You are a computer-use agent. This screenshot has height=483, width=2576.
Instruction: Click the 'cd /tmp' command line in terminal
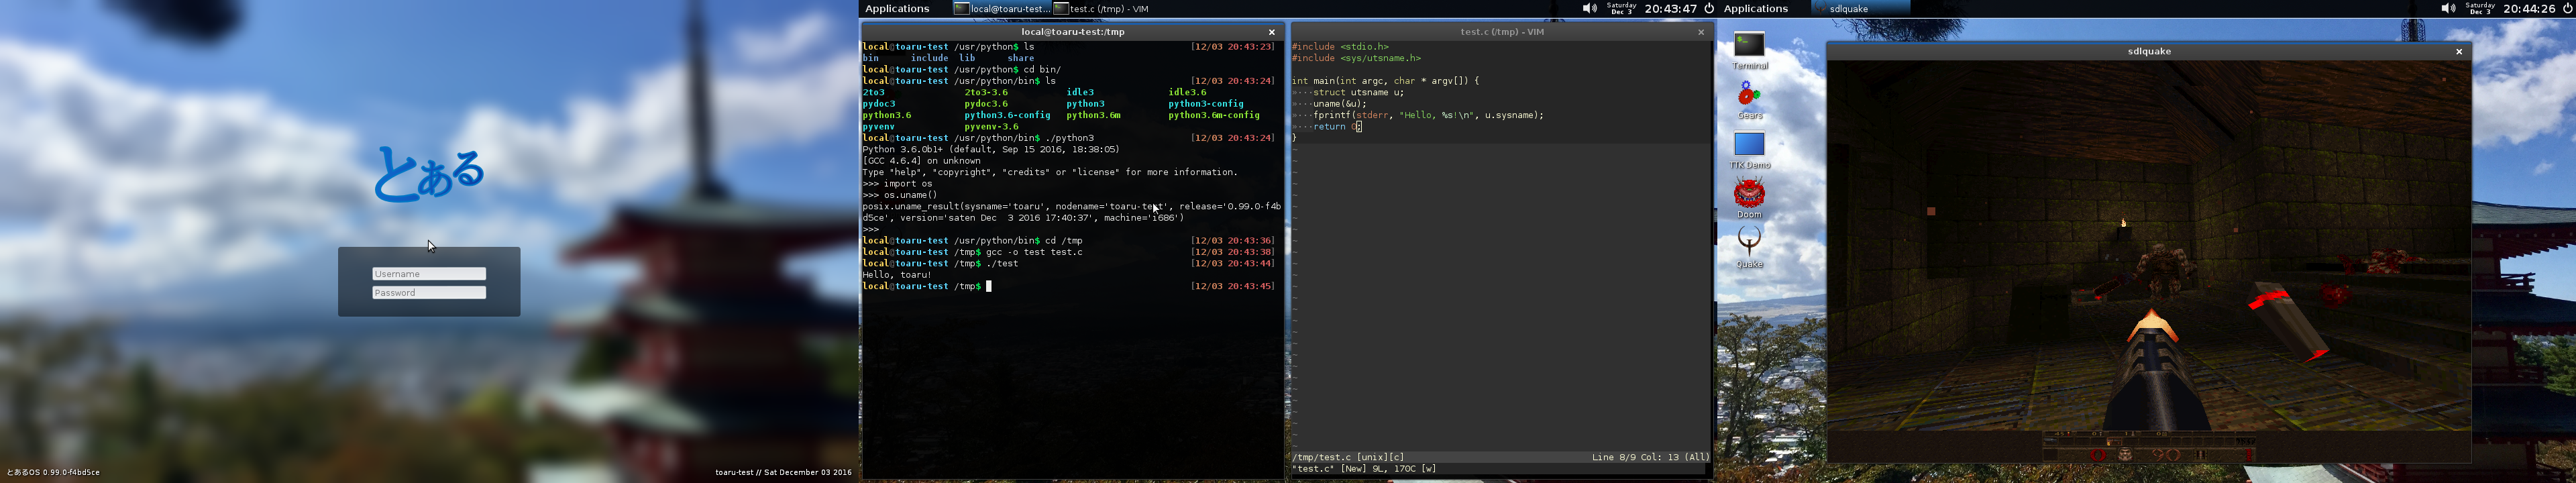(x=1064, y=241)
